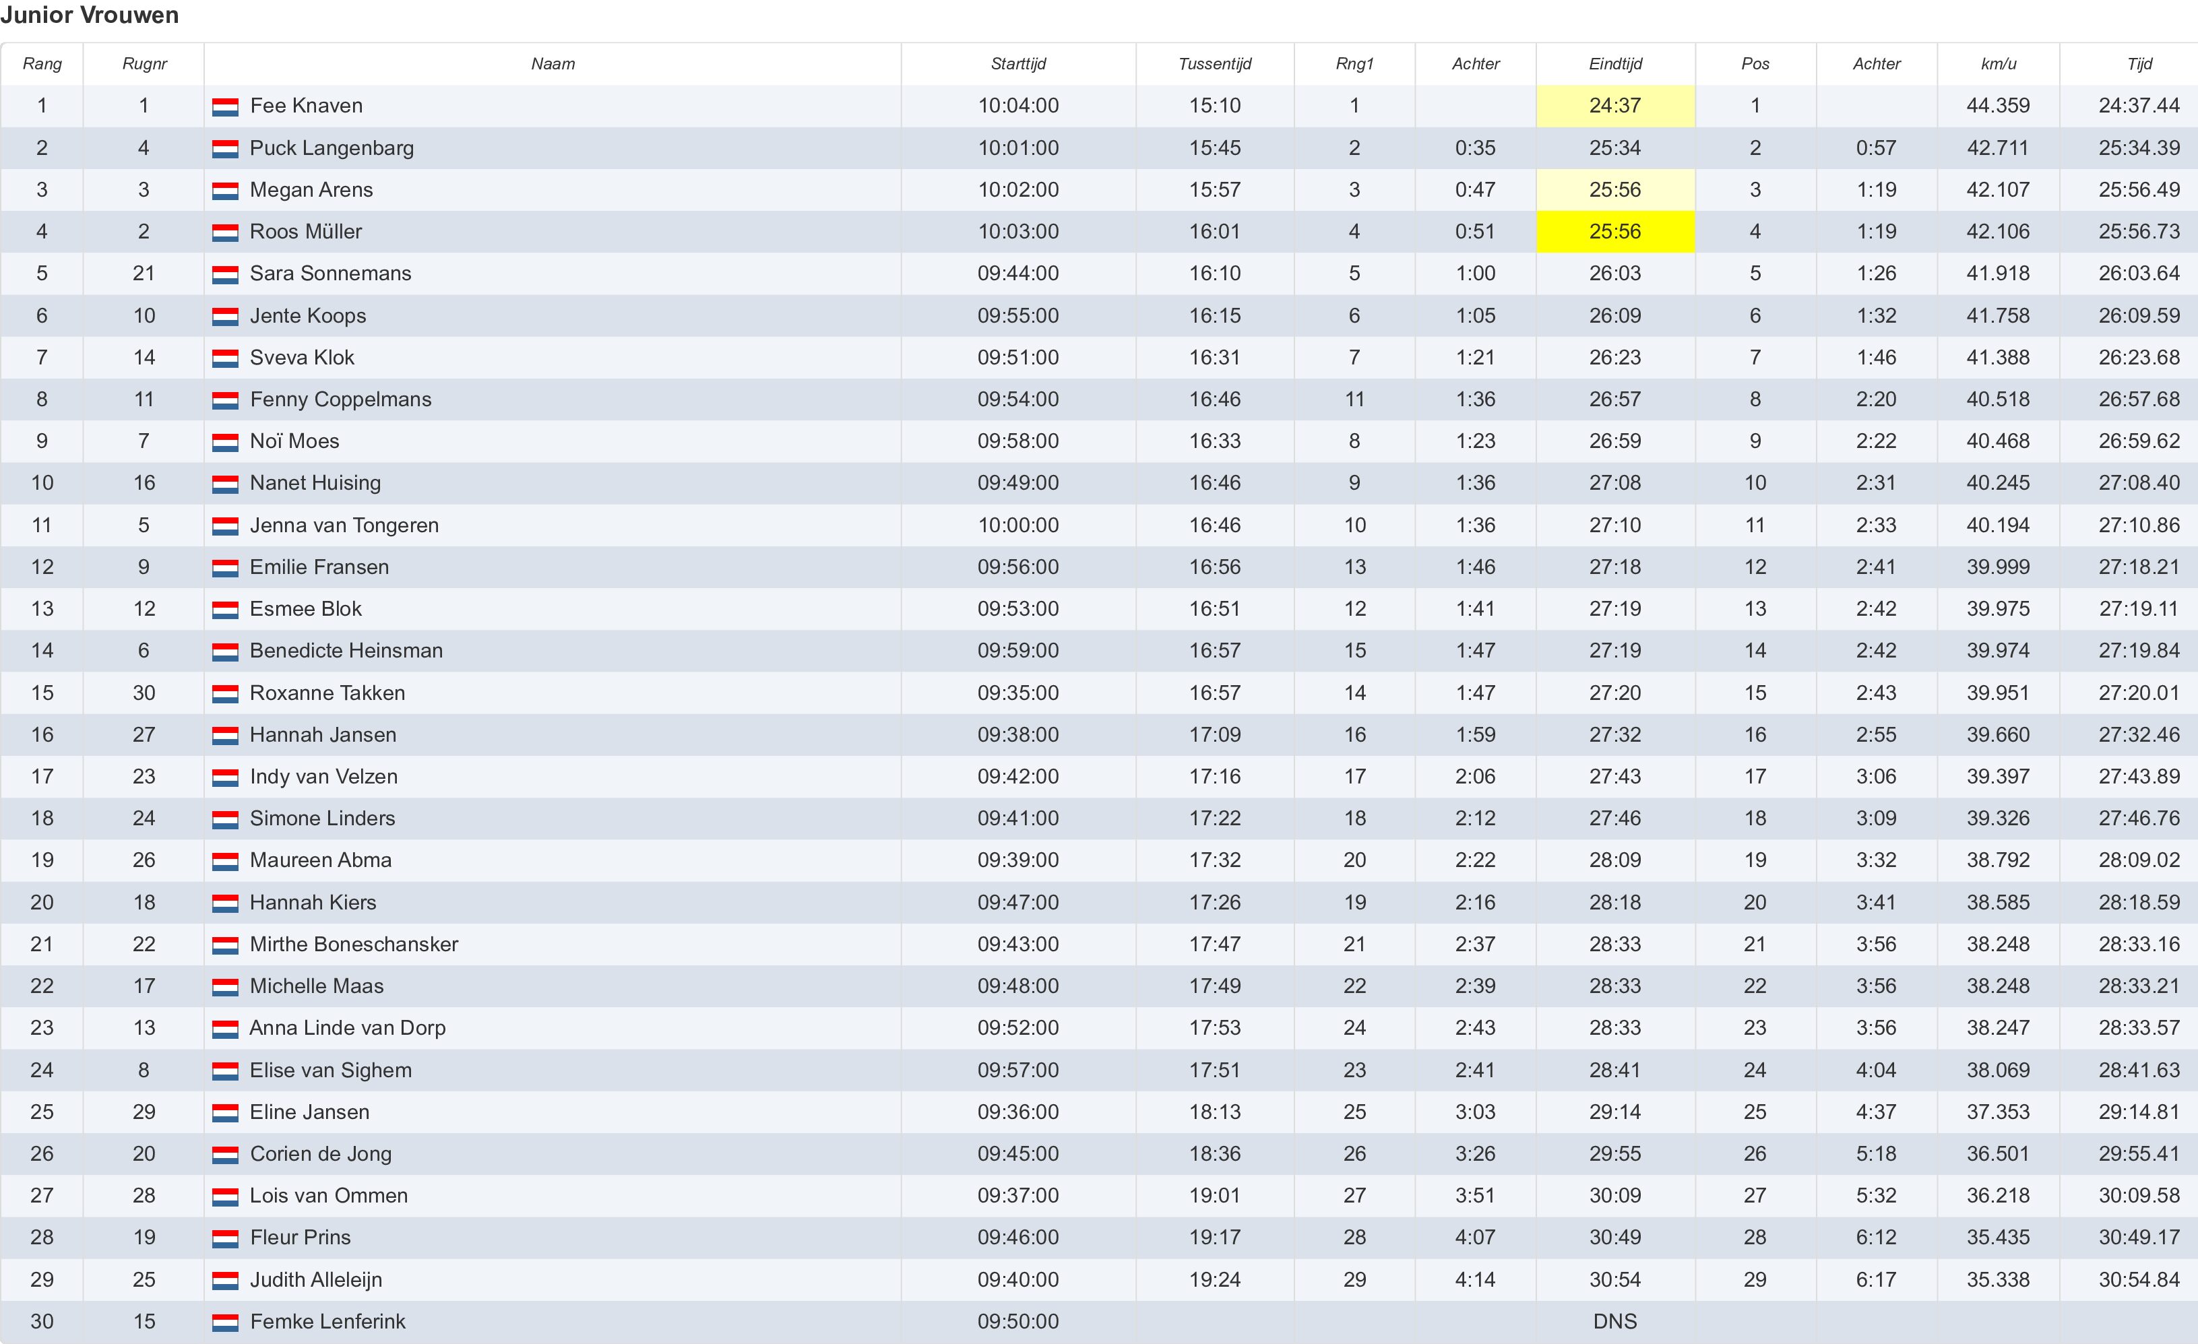Click the flag icon beside Hannah Kiers
The image size is (2198, 1344).
(x=225, y=903)
